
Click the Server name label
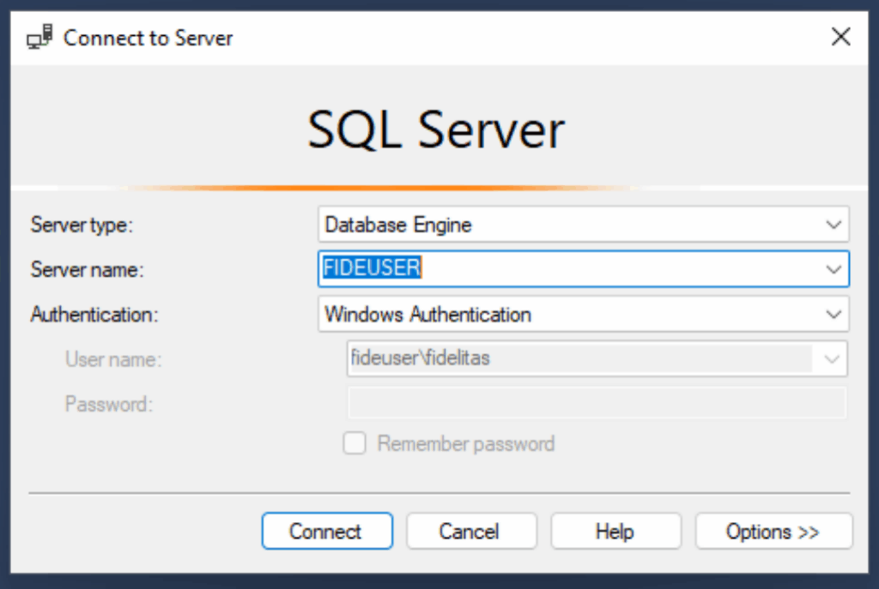(x=87, y=270)
